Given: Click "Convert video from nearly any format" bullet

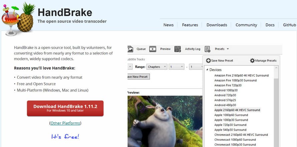Looking at the screenshot, I should pyautogui.click(x=50, y=77).
